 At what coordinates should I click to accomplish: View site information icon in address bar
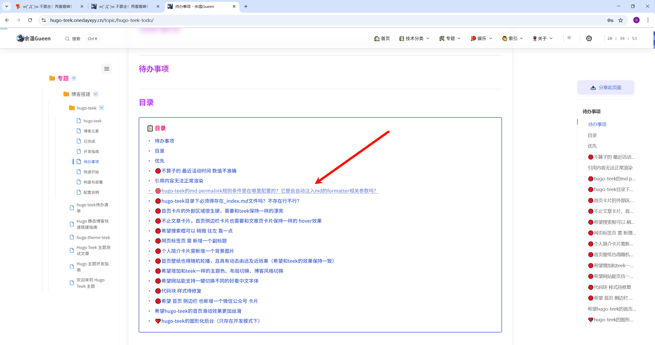point(44,20)
